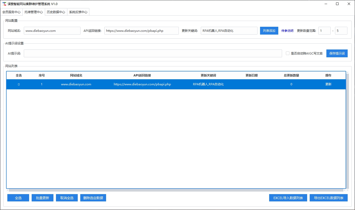Click the RPA机器人,RPA自动化 table cell
Screen dimensions: 355x210
click(208, 84)
